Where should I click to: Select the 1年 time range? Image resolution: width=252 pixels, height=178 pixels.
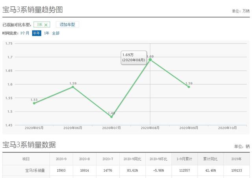point(46,33)
